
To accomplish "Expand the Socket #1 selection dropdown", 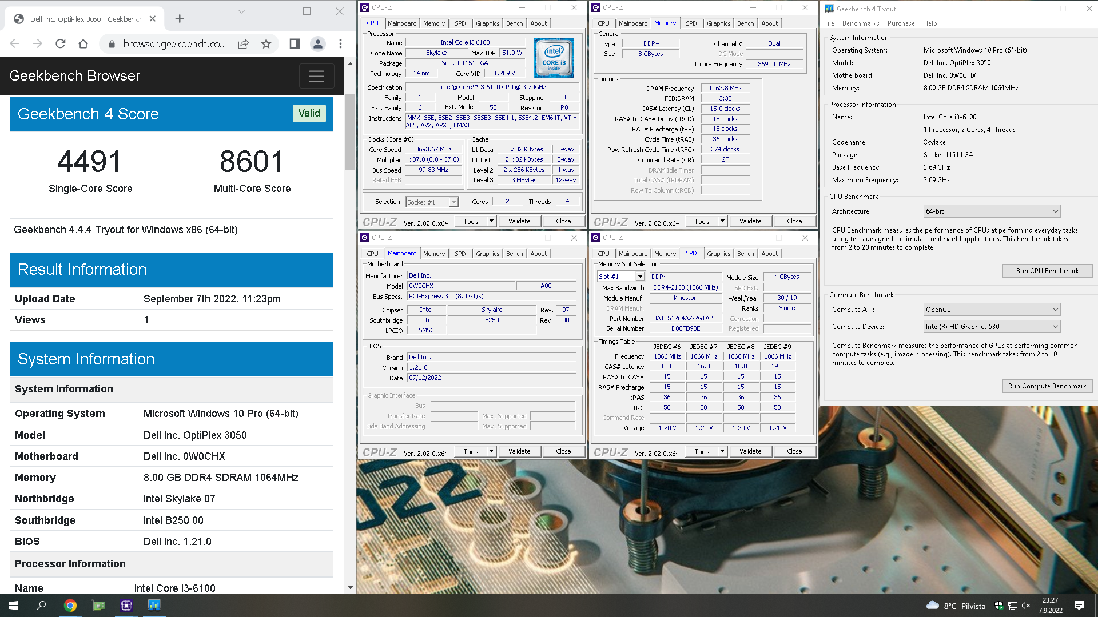I will point(453,202).
